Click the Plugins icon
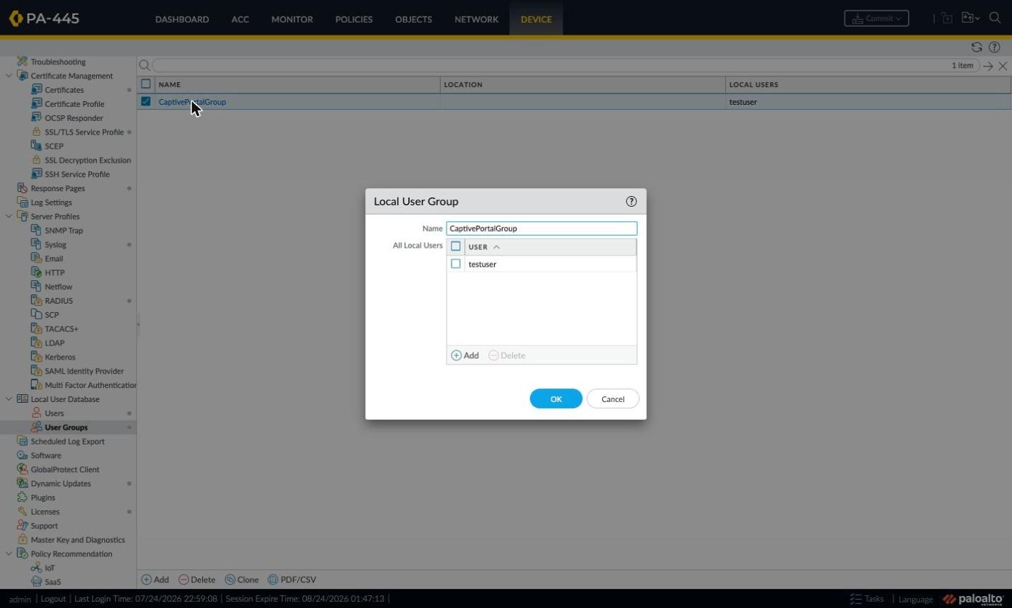The width and height of the screenshot is (1012, 608). point(23,498)
